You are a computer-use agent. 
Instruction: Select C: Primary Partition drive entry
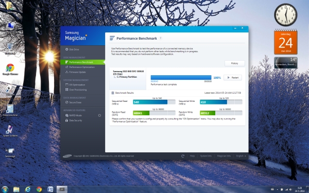tap(127, 77)
